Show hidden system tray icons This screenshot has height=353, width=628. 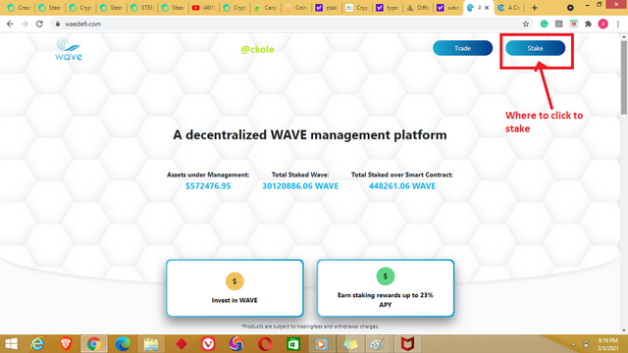pos(573,344)
